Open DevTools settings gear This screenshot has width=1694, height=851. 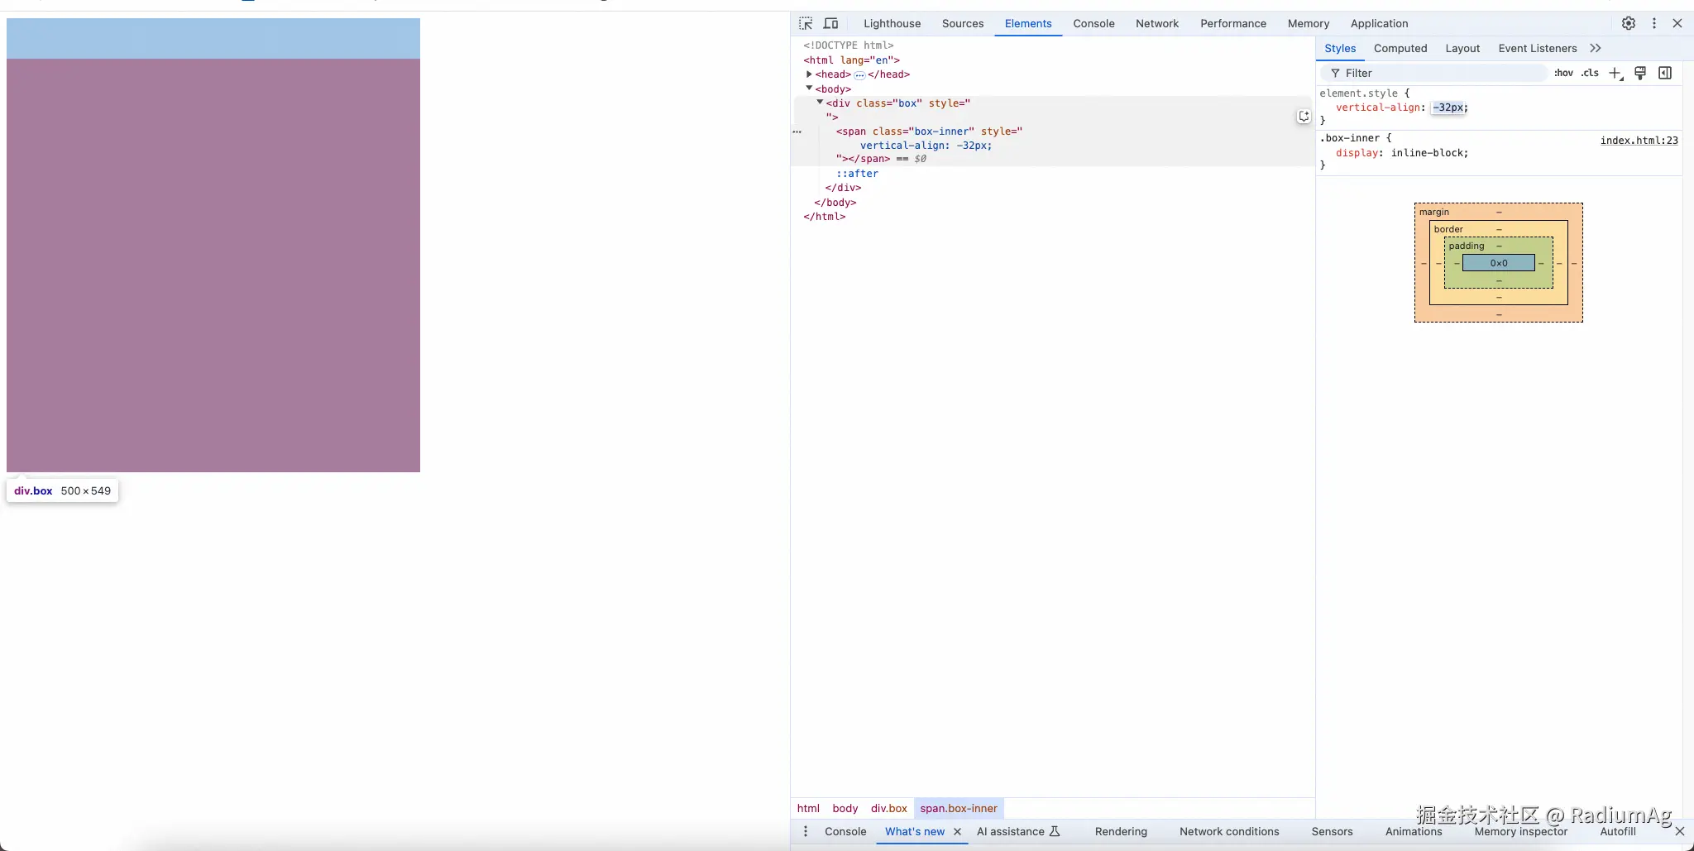1629,23
